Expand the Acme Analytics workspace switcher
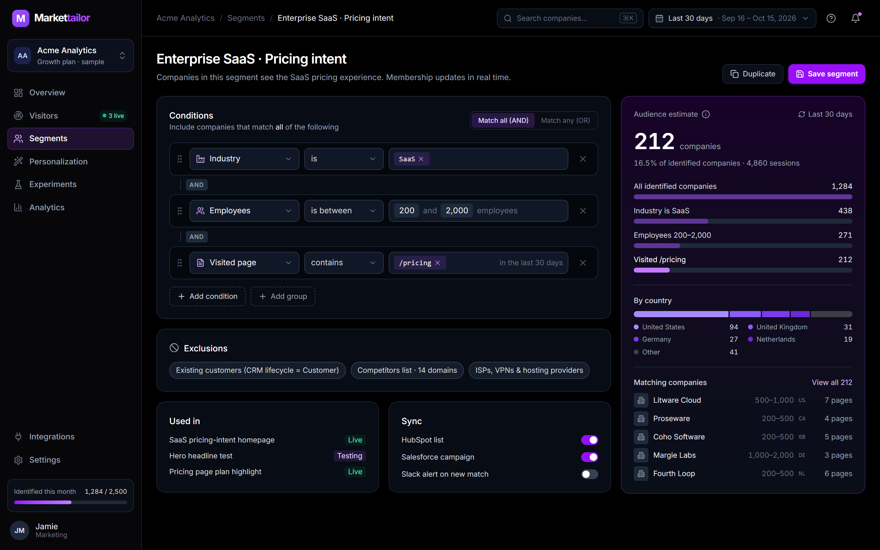This screenshot has width=880, height=550. click(x=71, y=56)
